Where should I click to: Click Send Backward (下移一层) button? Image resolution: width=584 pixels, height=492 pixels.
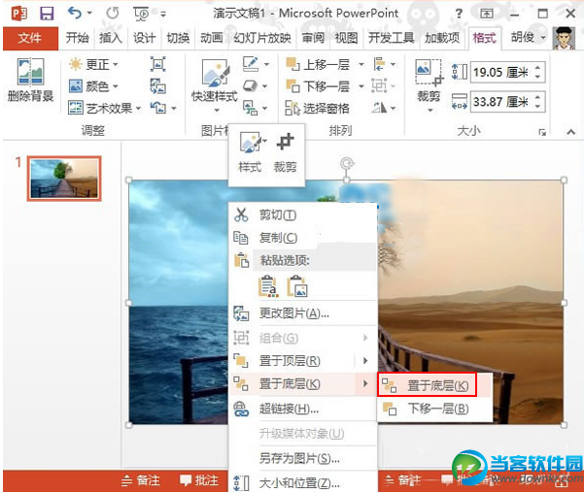[x=318, y=86]
